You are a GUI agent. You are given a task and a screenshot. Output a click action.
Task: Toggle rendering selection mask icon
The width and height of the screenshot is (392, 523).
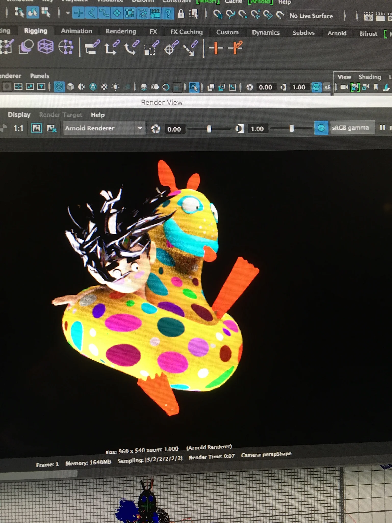[155, 14]
